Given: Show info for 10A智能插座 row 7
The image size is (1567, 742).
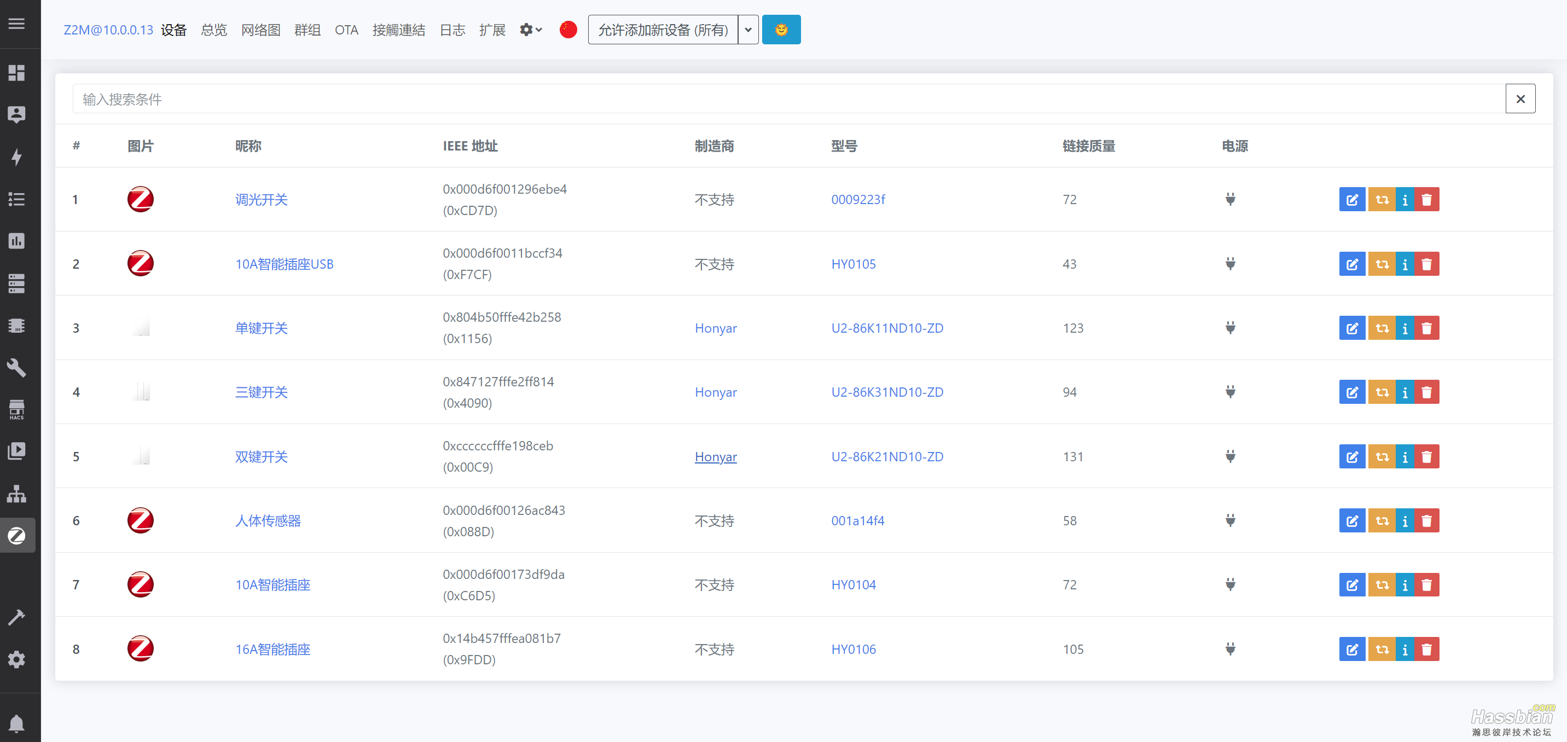Looking at the screenshot, I should pyautogui.click(x=1405, y=585).
